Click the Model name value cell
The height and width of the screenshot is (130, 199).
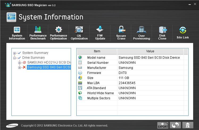click(149, 58)
